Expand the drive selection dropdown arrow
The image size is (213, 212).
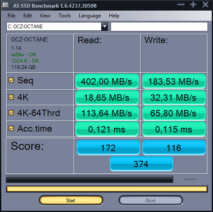point(105,26)
